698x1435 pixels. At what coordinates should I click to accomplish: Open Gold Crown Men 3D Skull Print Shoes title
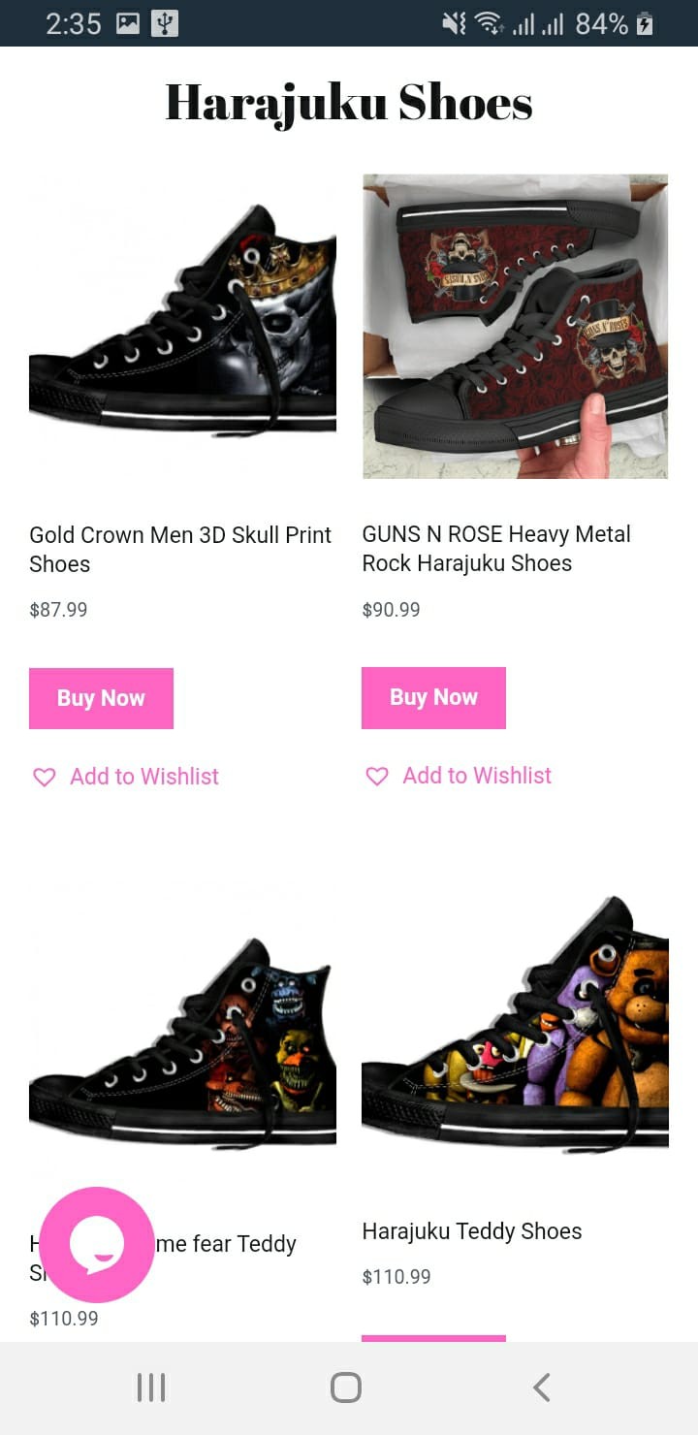coord(180,549)
